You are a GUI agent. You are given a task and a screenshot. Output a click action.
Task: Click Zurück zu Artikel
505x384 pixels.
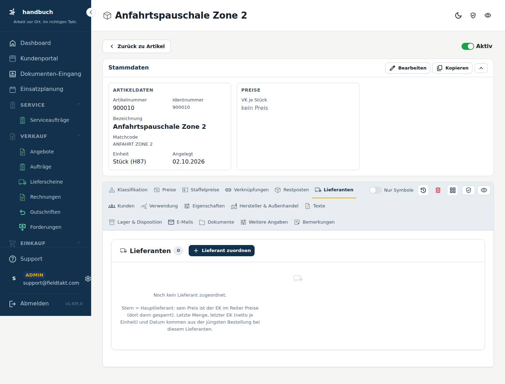click(x=136, y=46)
